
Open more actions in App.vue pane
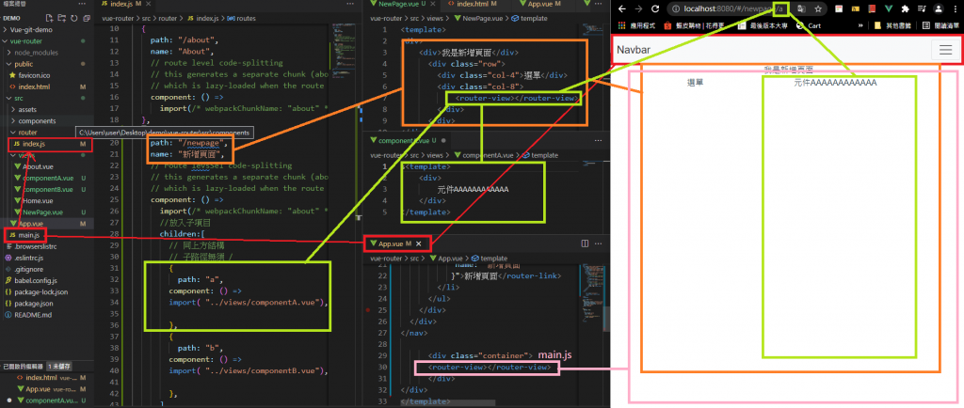click(598, 243)
